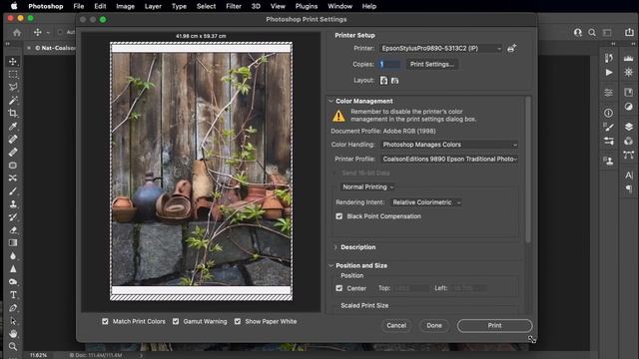639x359 pixels.
Task: Select the Crop tool
Action: coord(13,113)
